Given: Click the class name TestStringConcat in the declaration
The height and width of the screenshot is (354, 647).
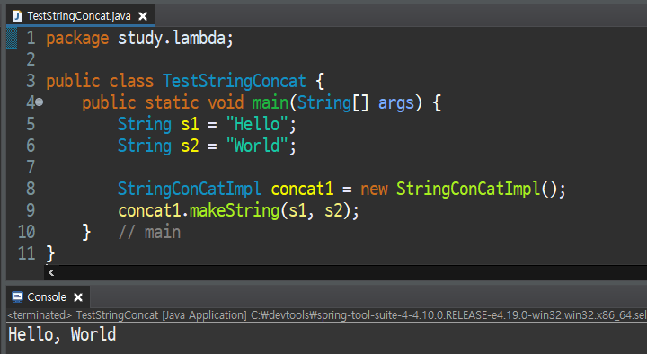Looking at the screenshot, I should tap(234, 81).
